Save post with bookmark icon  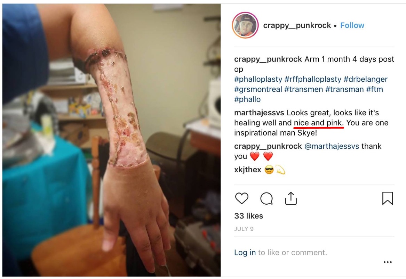click(x=387, y=198)
